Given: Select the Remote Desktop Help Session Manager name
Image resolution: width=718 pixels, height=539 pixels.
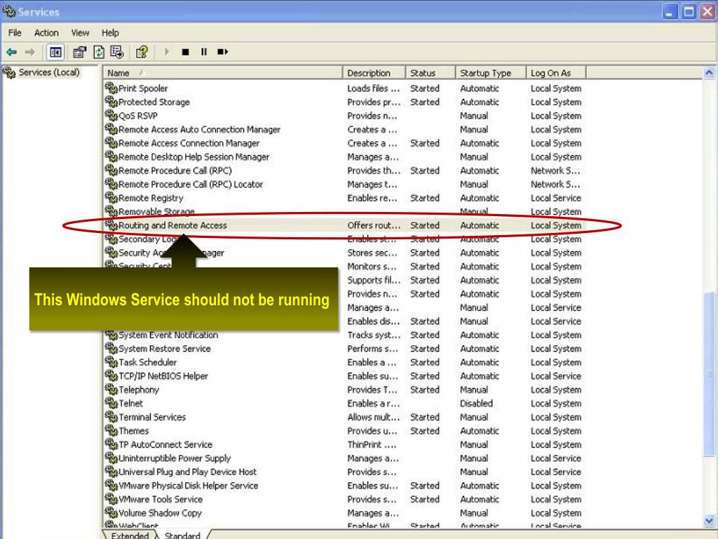Looking at the screenshot, I should coord(194,157).
